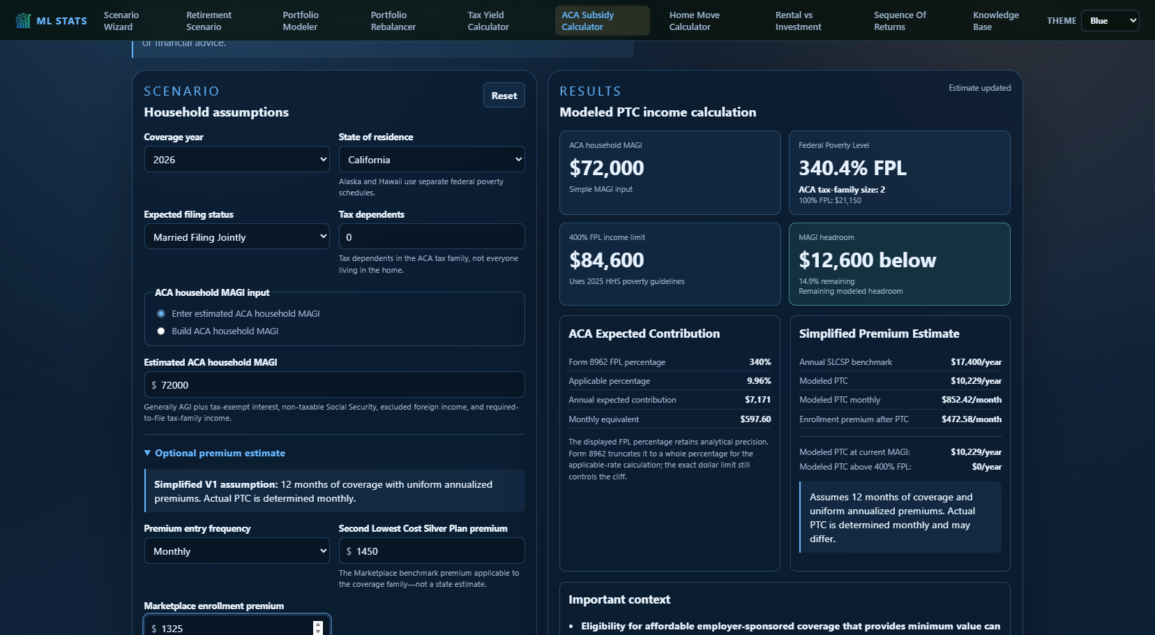Open the Knowledge Base
This screenshot has width=1155, height=635.
pyautogui.click(x=995, y=21)
